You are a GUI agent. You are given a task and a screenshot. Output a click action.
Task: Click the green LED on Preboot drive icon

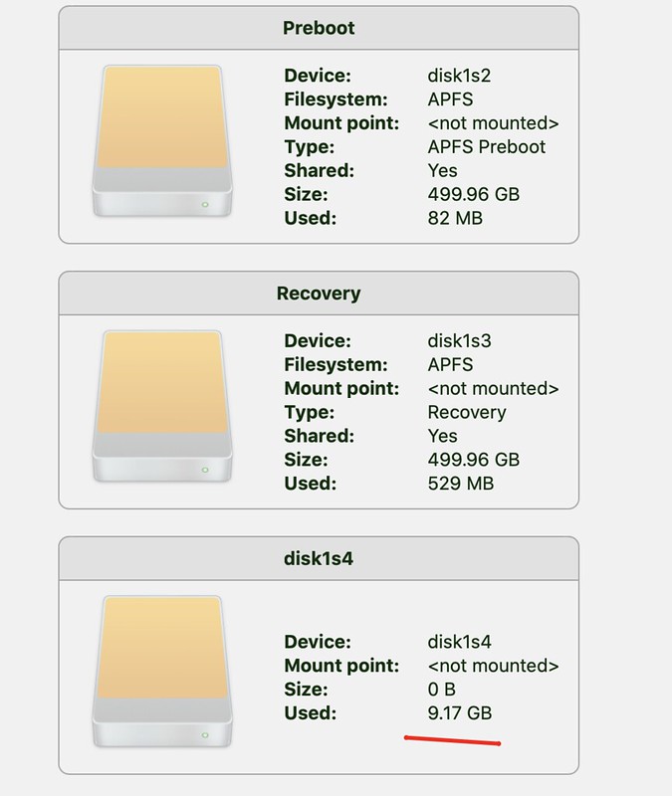tap(205, 205)
